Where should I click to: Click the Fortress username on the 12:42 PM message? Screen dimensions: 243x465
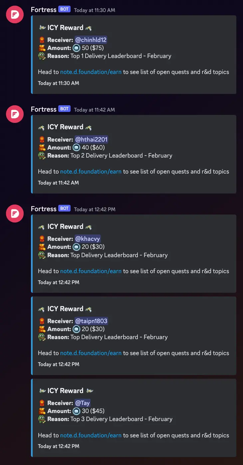tap(44, 209)
